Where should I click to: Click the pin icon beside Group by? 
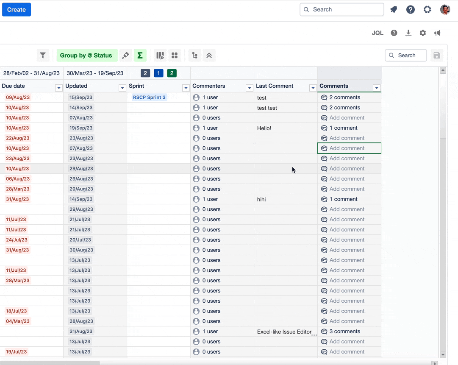tap(125, 56)
